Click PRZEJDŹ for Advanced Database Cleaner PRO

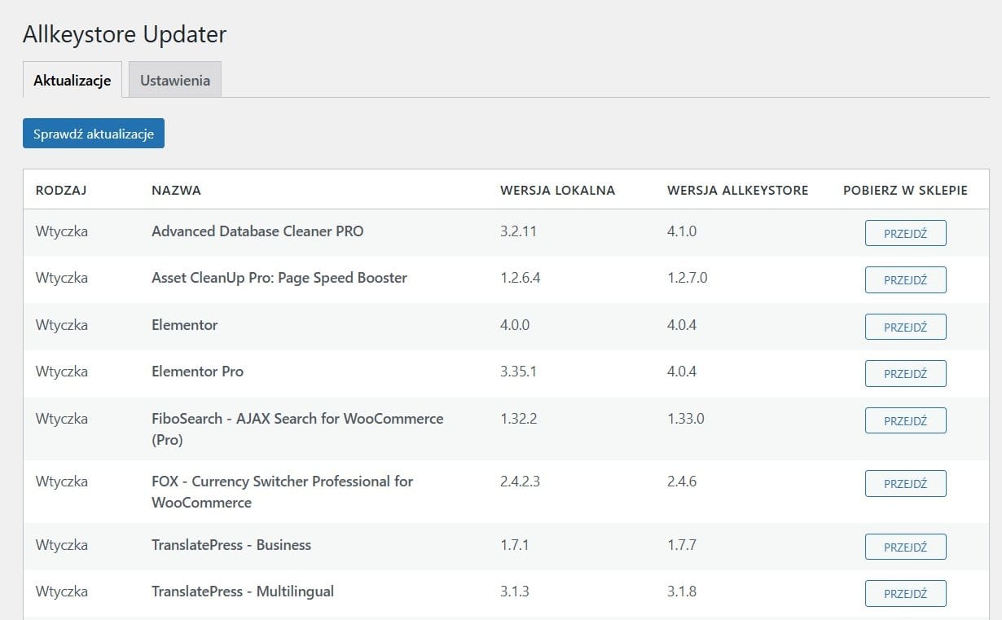(x=906, y=233)
